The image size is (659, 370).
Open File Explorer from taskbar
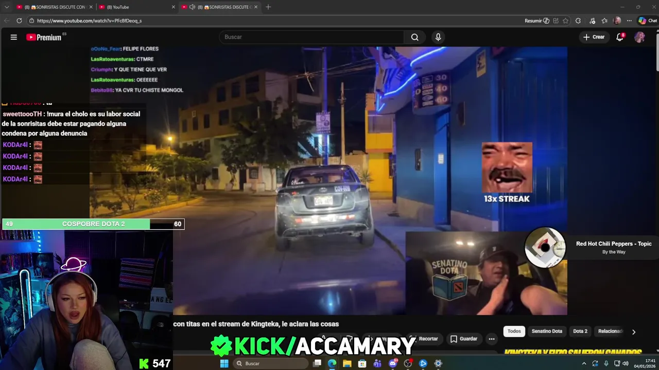347,363
